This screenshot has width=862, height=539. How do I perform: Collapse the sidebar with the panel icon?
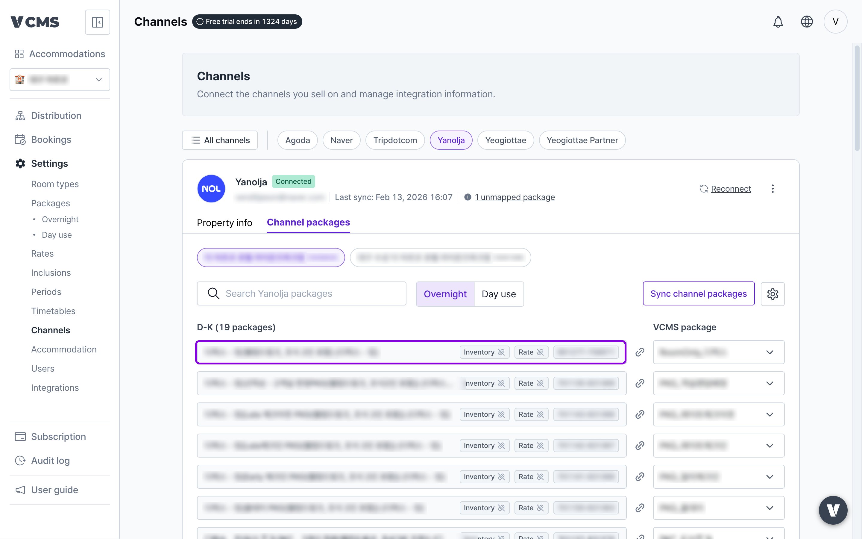pyautogui.click(x=97, y=22)
